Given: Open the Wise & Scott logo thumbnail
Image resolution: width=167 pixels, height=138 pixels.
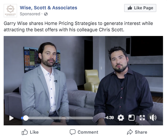Looking at the screenshot, I should coord(10,11).
